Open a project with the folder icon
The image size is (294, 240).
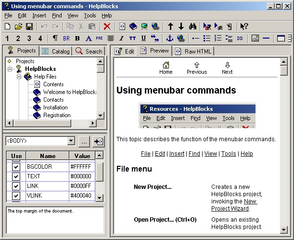coord(18,27)
